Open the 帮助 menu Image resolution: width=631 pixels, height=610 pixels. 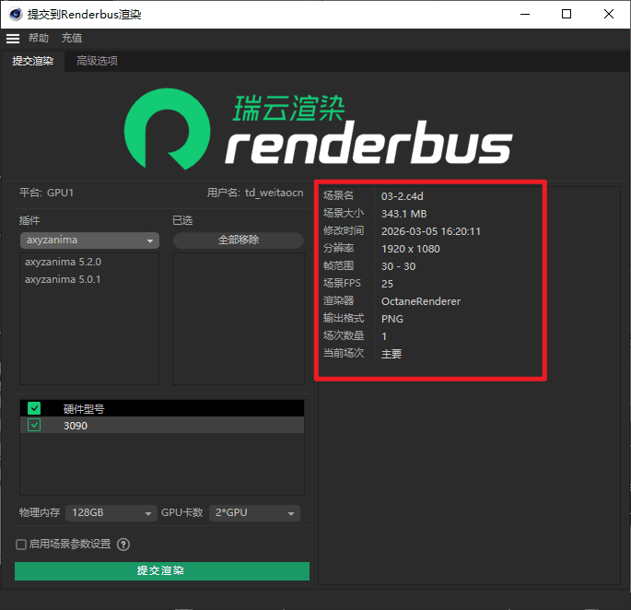pyautogui.click(x=39, y=38)
